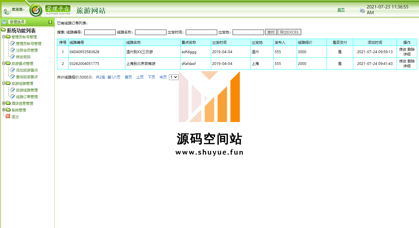Click the edit page icon beside 注册会员管理

tap(13, 50)
